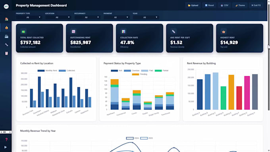Click the page vertical scrollbar thumb
Image resolution: width=270 pixels, height=152 pixels.
pyautogui.click(x=269, y=57)
